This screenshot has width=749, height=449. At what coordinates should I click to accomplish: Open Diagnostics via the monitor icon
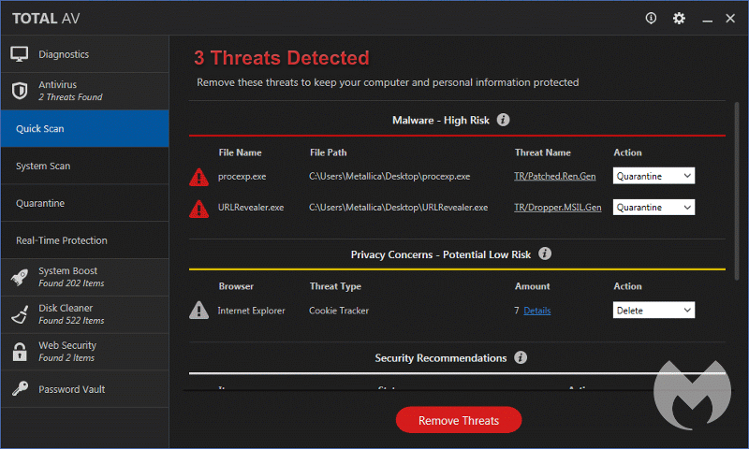(x=20, y=54)
